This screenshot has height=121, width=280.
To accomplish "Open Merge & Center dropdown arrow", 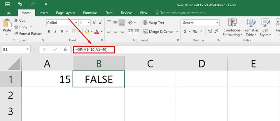I will [x=177, y=32].
